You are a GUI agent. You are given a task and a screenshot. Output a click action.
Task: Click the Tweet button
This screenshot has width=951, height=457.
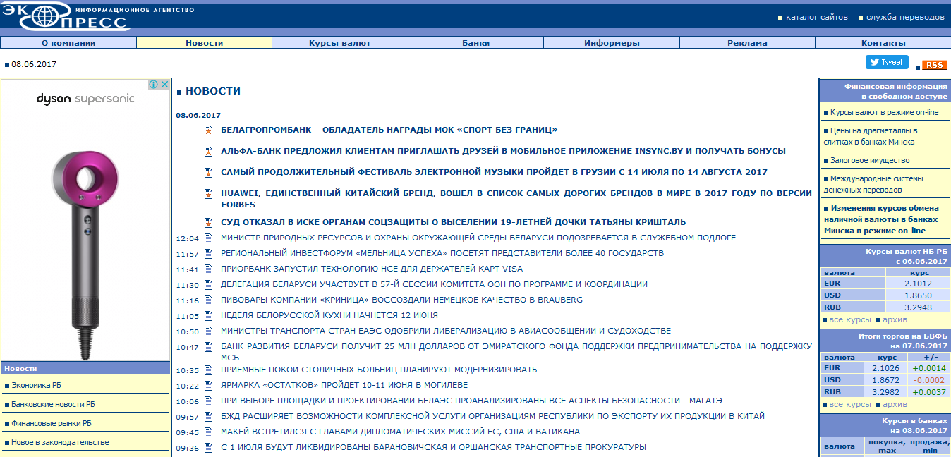click(887, 62)
